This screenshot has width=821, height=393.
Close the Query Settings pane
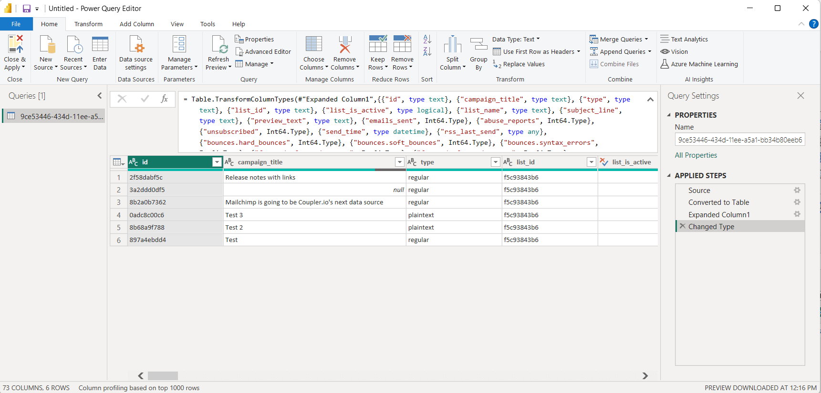[800, 96]
